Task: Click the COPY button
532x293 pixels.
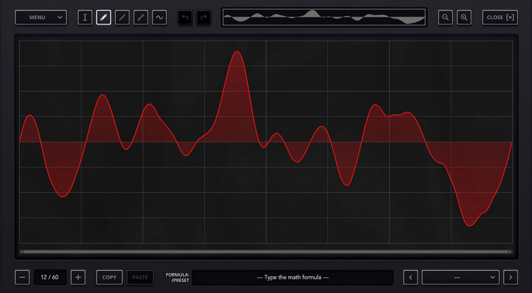Action: 109,277
